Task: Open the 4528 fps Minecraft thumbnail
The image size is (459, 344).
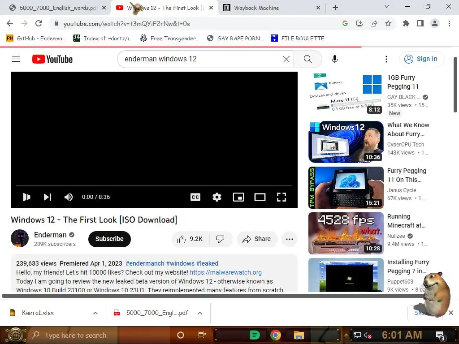Action: coord(346,233)
